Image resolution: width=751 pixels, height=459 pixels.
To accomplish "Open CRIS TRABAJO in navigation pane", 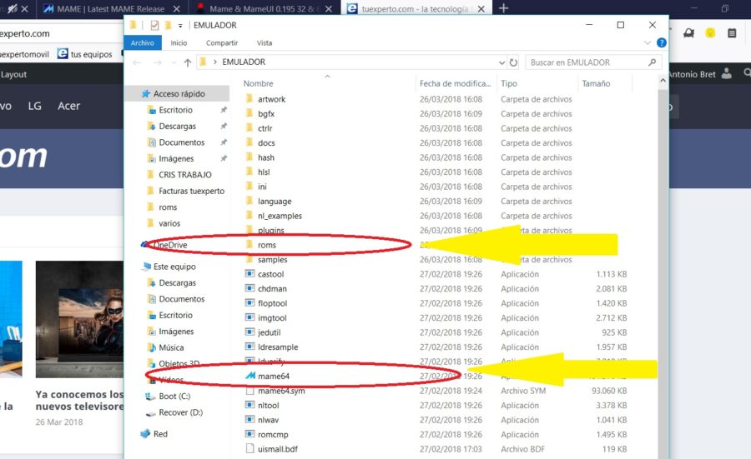I will (x=185, y=175).
